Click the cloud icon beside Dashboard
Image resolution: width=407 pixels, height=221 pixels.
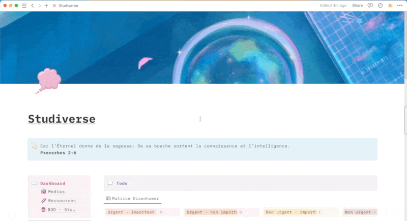35,183
